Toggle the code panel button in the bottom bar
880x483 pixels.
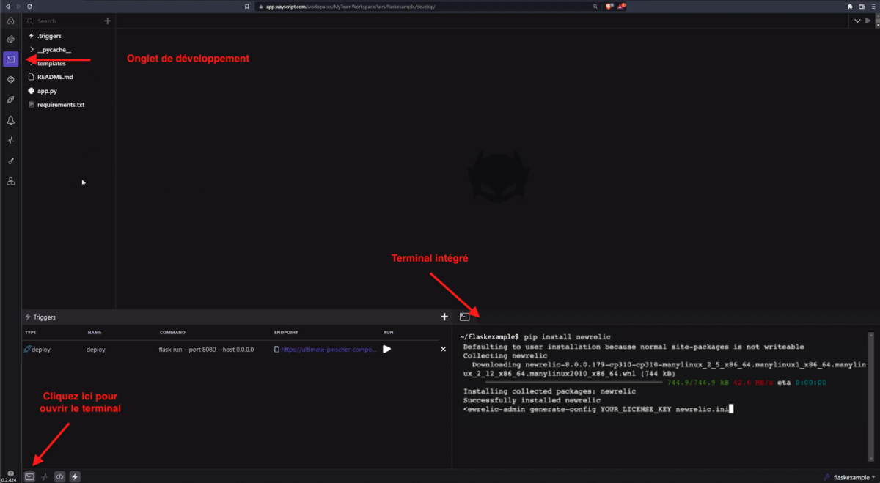59,476
